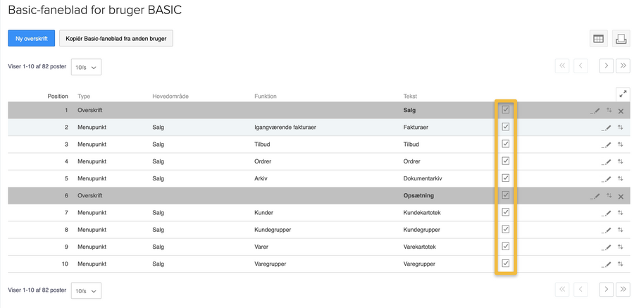Delete the Opsætning heading row
The height and width of the screenshot is (308, 634).
(621, 196)
